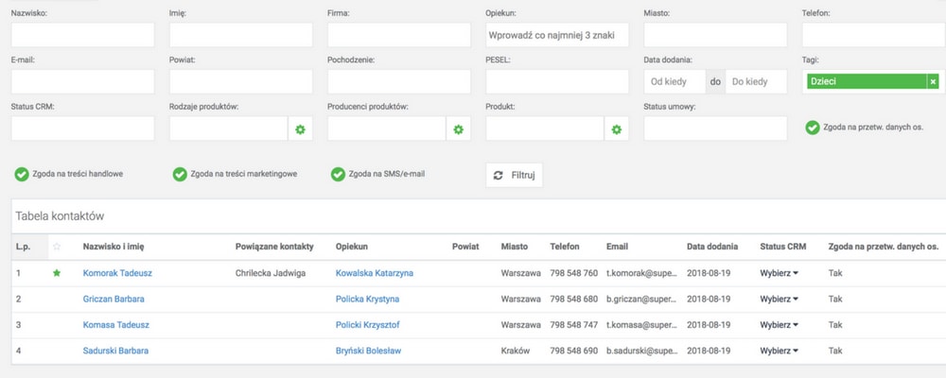
Task: Focus the Opiekun search field
Action: [557, 35]
